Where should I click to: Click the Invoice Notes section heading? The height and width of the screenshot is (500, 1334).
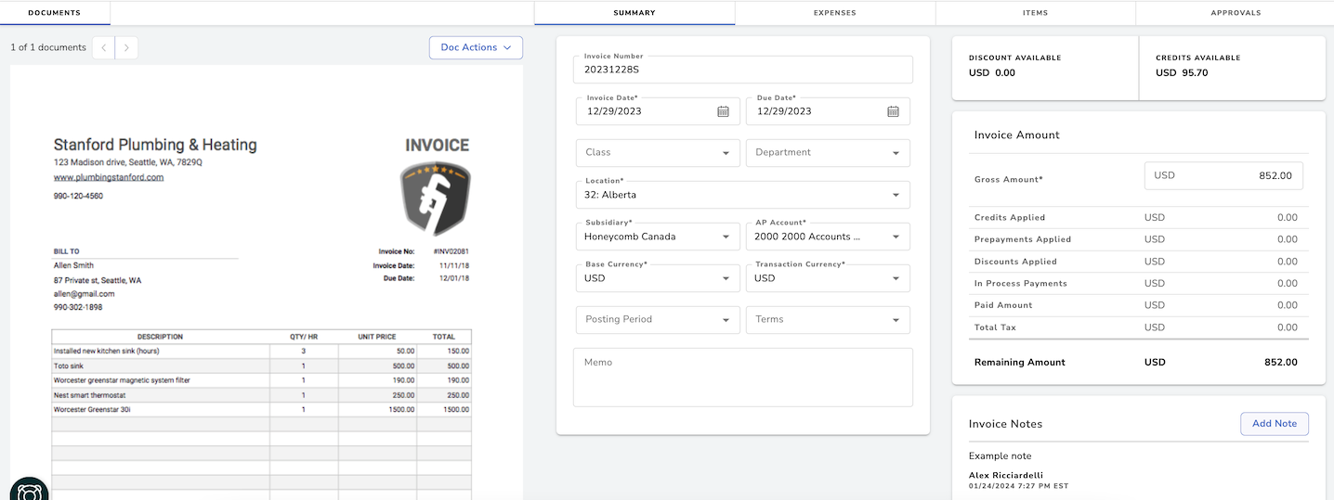[x=1006, y=424]
